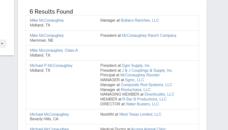Open Bultaco Ranches, LLC company link

(140, 20)
